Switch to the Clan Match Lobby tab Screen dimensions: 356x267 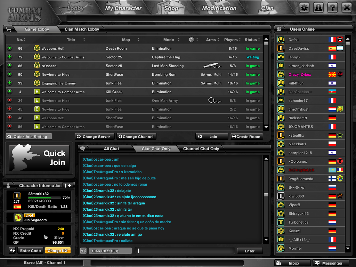[82, 29]
